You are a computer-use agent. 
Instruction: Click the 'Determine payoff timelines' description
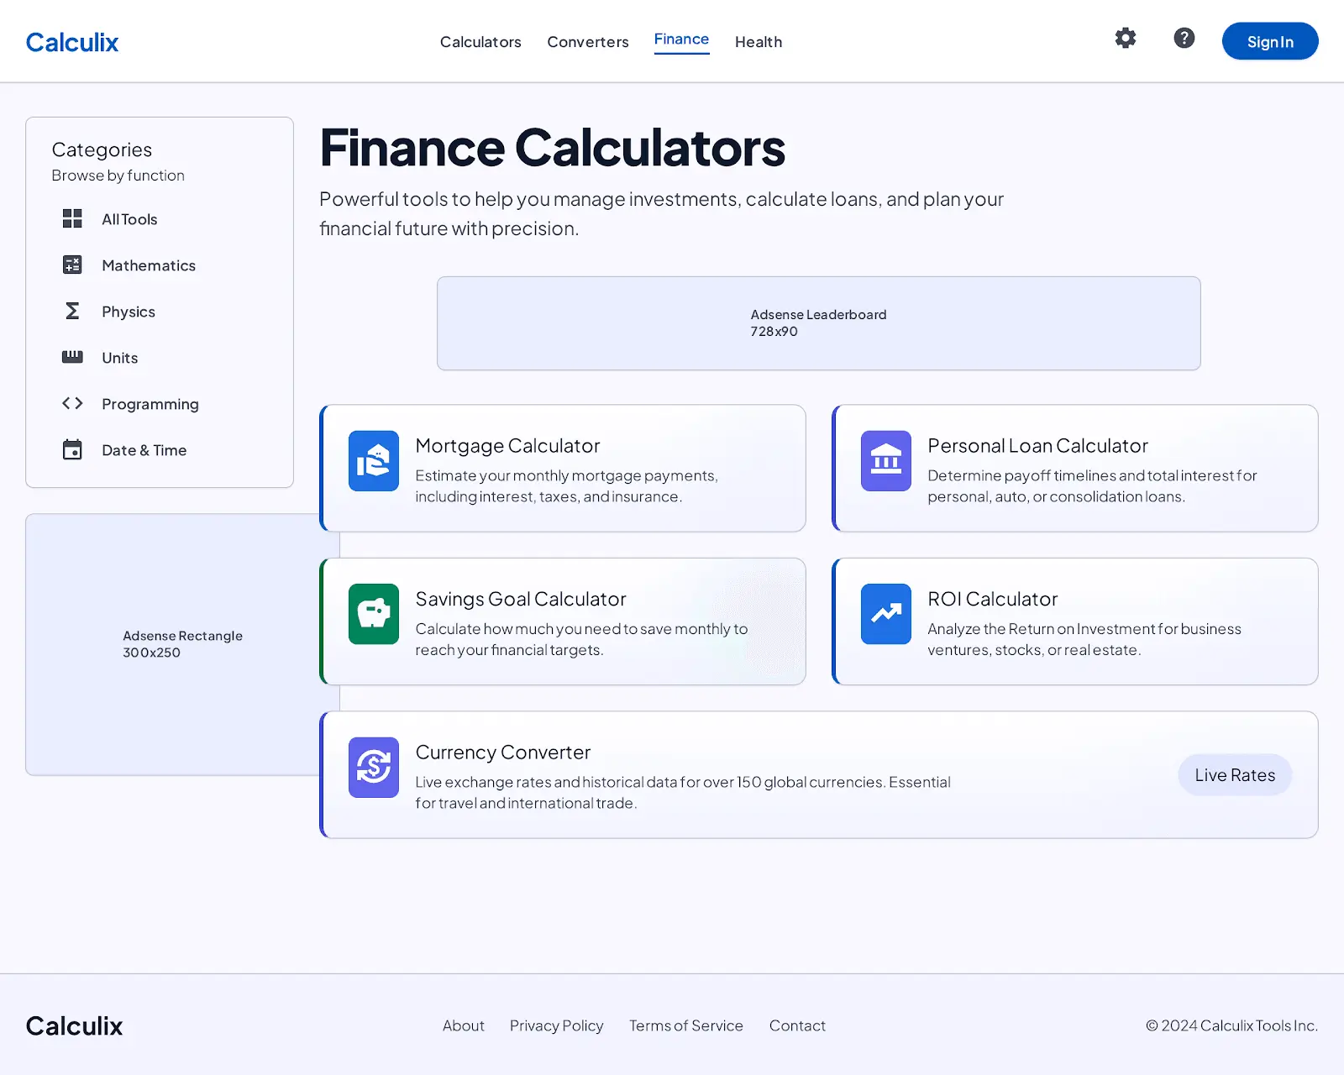point(1092,486)
